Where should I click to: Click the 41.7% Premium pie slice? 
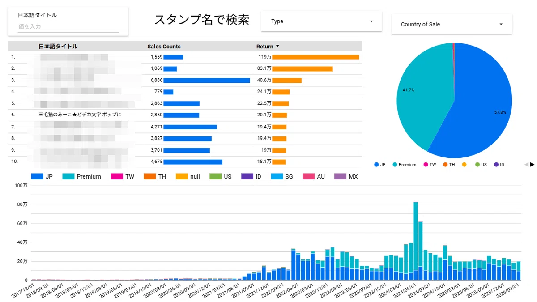(421, 89)
